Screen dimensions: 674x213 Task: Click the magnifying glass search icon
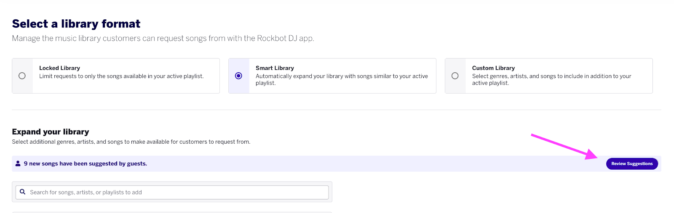pos(23,192)
